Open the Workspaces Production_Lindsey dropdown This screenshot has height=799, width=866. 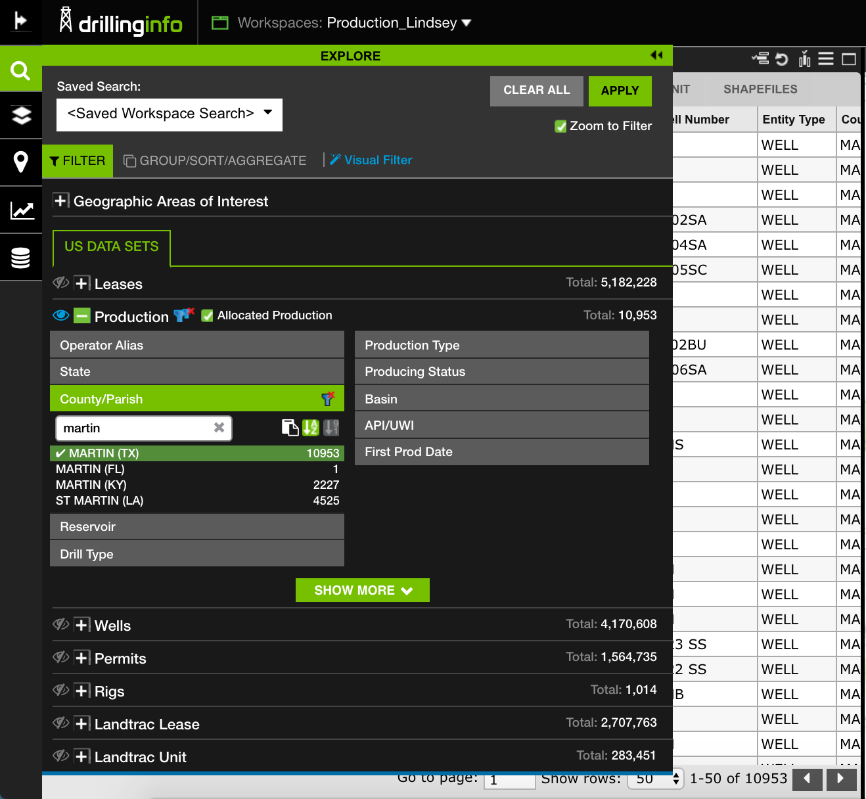coord(399,23)
